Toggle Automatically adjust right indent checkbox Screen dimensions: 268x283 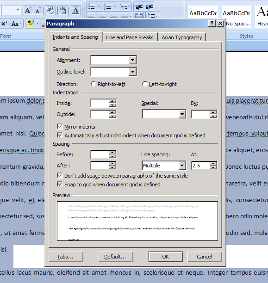pyautogui.click(x=60, y=135)
